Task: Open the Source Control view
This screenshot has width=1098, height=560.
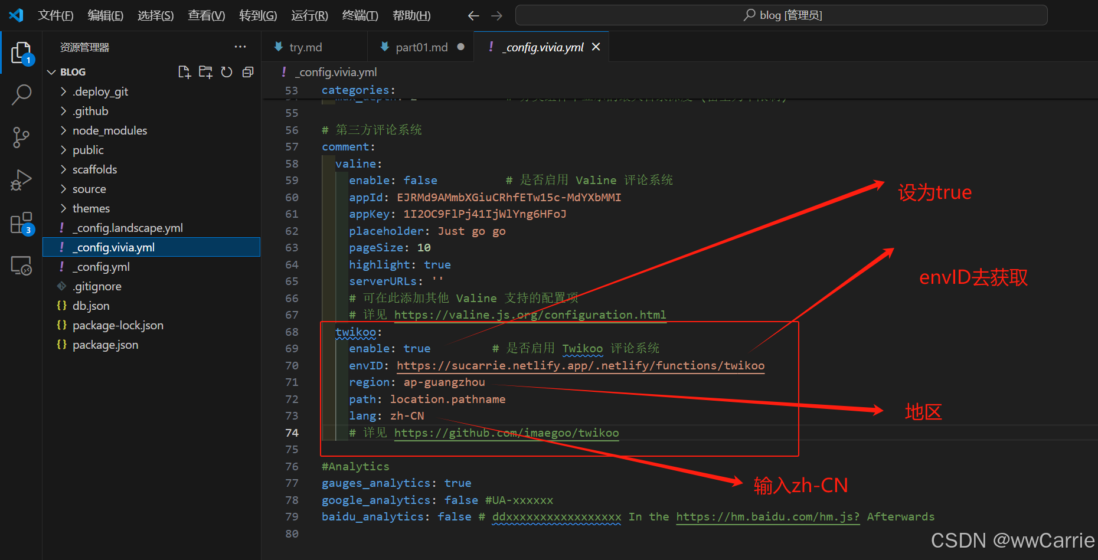Action: click(x=21, y=137)
